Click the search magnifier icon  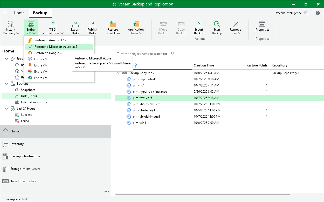pos(173,54)
